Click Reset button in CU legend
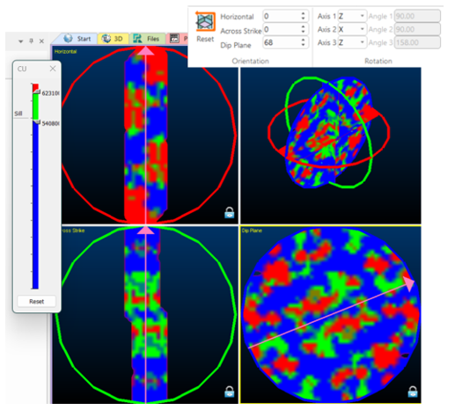This screenshot has height=410, width=455. point(36,302)
